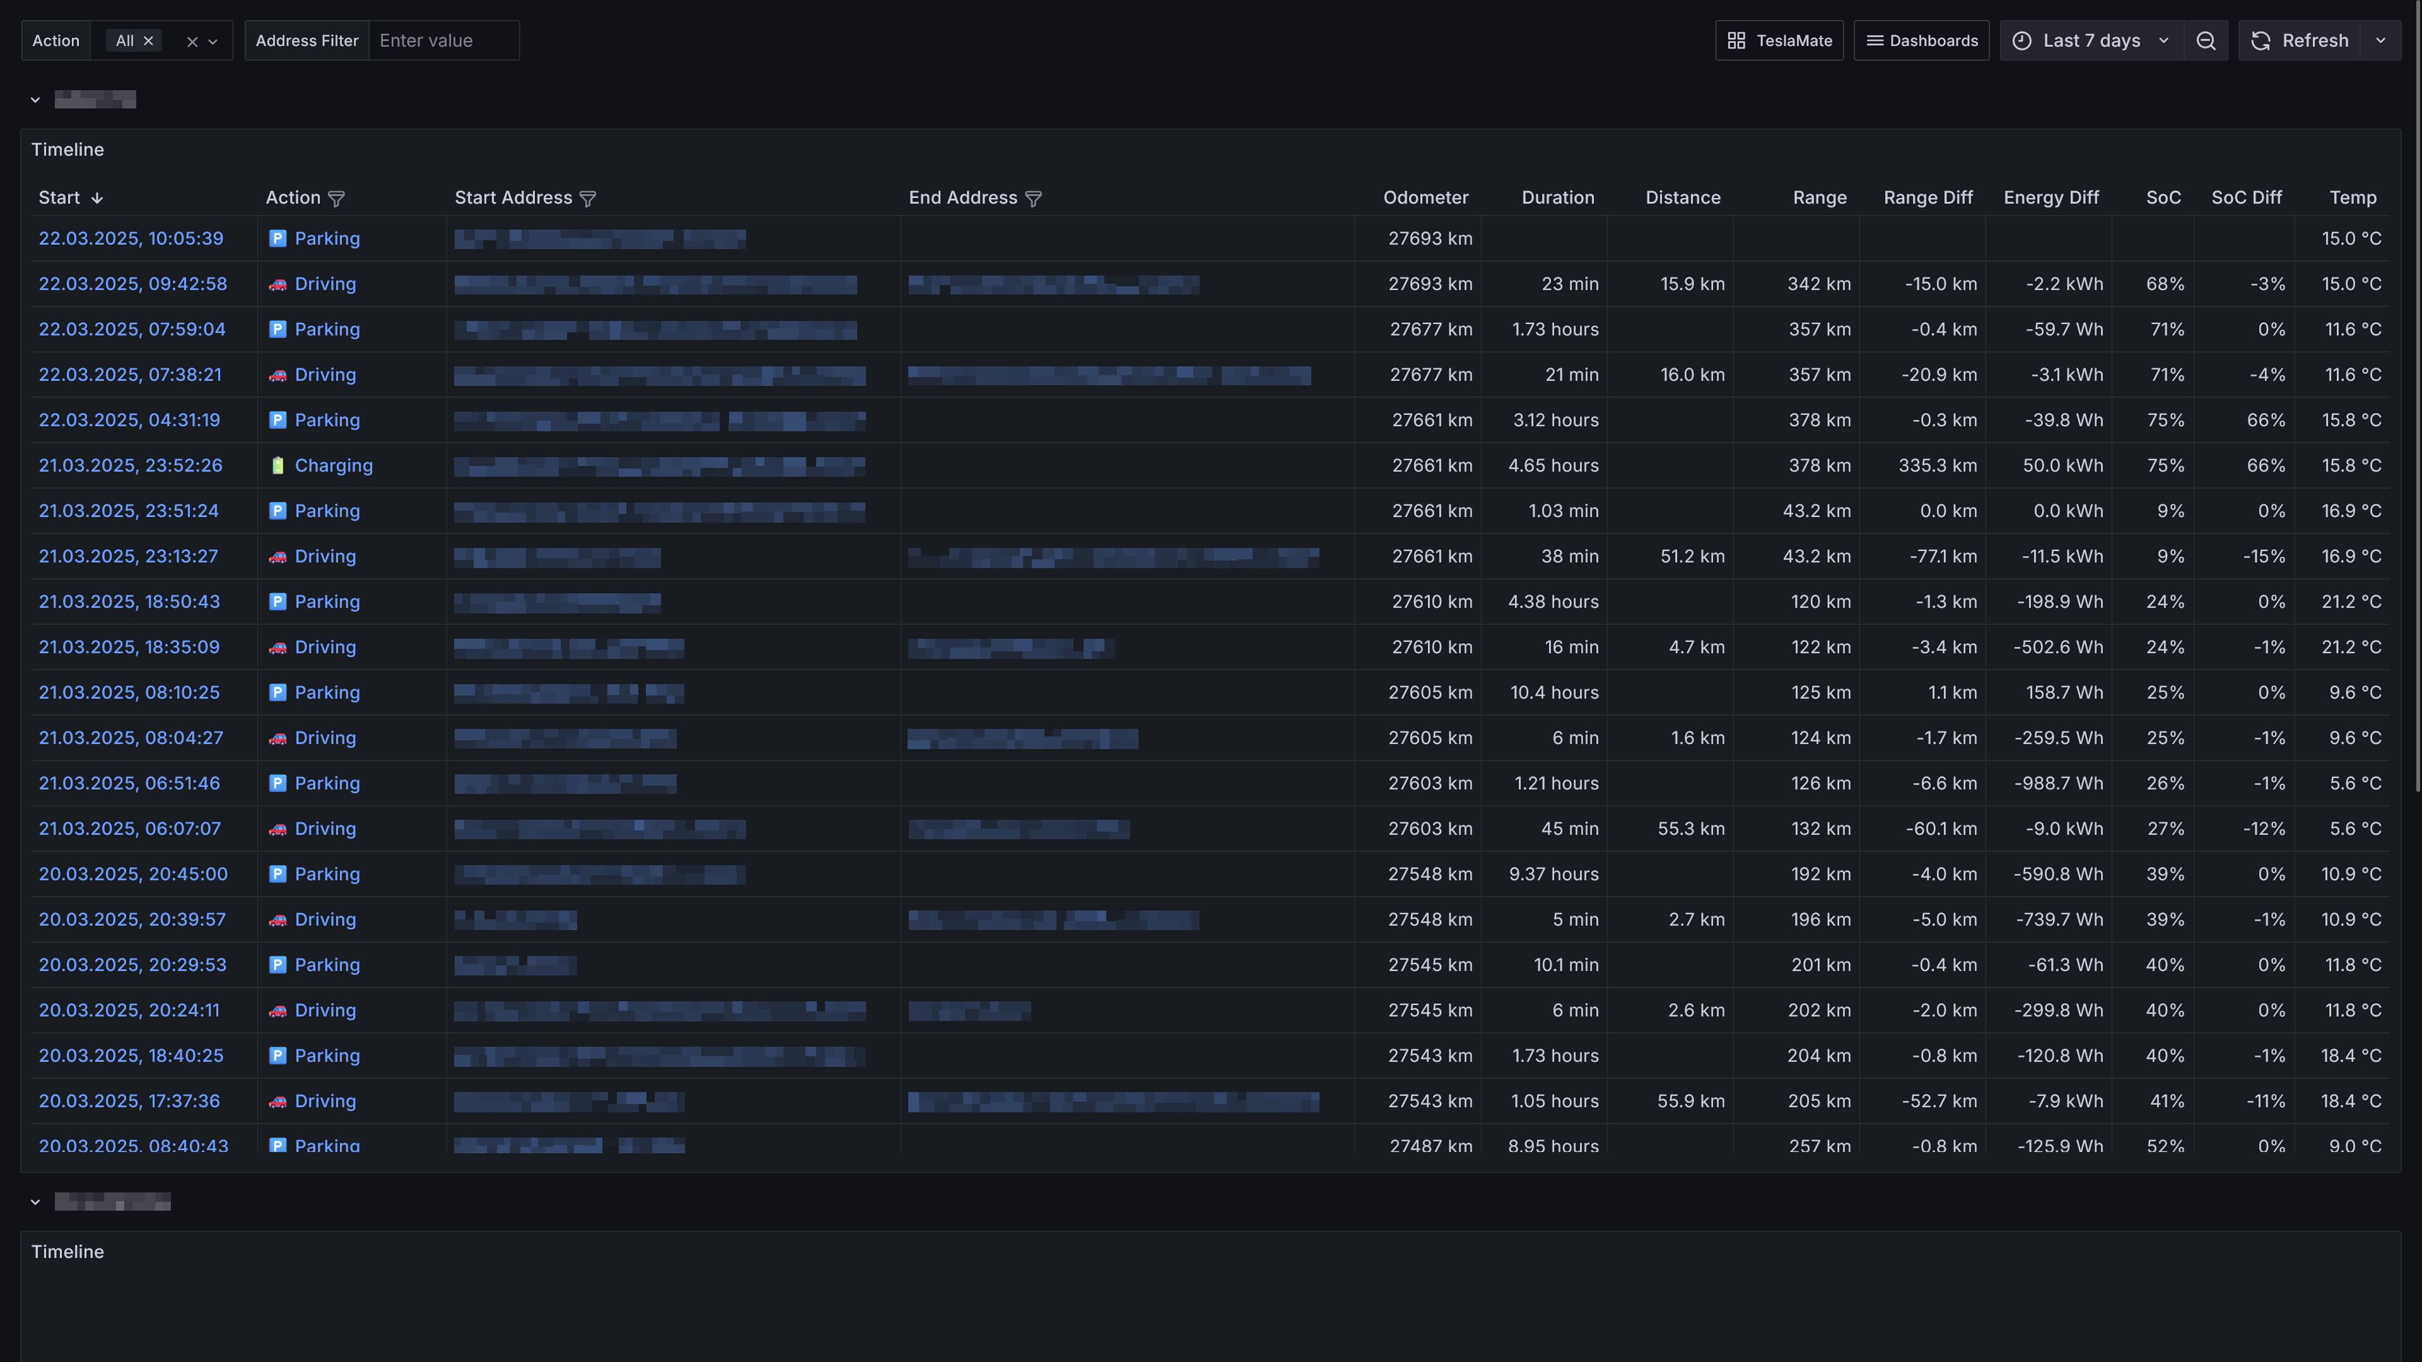The image size is (2422, 1362).
Task: Collapse the first car row section
Action: point(35,100)
